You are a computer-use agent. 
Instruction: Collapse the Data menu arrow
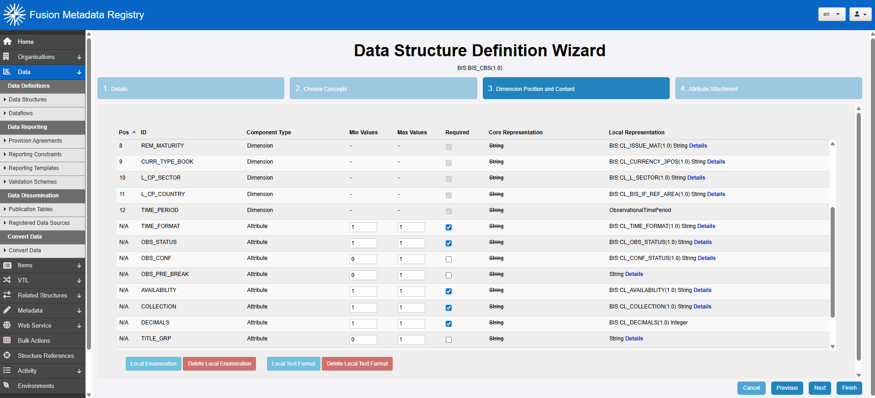[79, 72]
